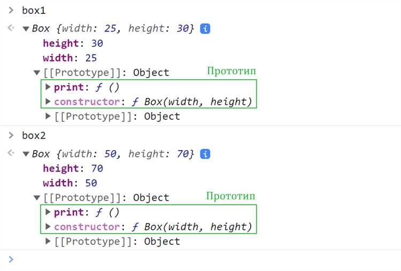Click the info icon beside box1 output
Image resolution: width=401 pixels, height=271 pixels.
tap(205, 29)
